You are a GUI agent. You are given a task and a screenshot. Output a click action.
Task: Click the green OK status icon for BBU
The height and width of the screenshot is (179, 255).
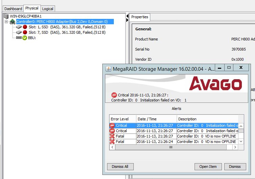(25, 38)
